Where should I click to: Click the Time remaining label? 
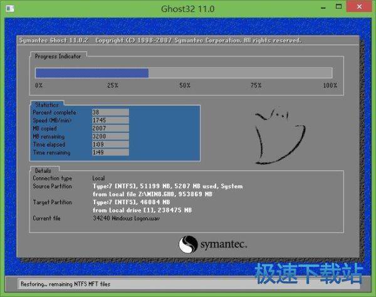coord(51,152)
